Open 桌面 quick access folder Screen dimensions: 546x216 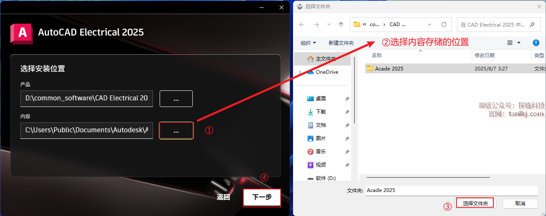coord(321,99)
